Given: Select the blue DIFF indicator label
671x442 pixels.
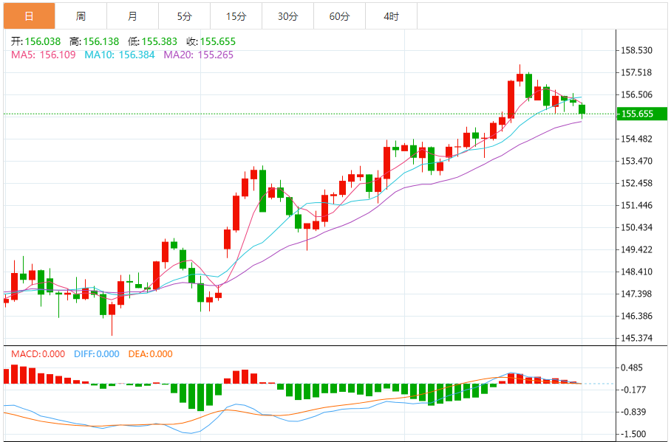Looking at the screenshot, I should click(97, 354).
